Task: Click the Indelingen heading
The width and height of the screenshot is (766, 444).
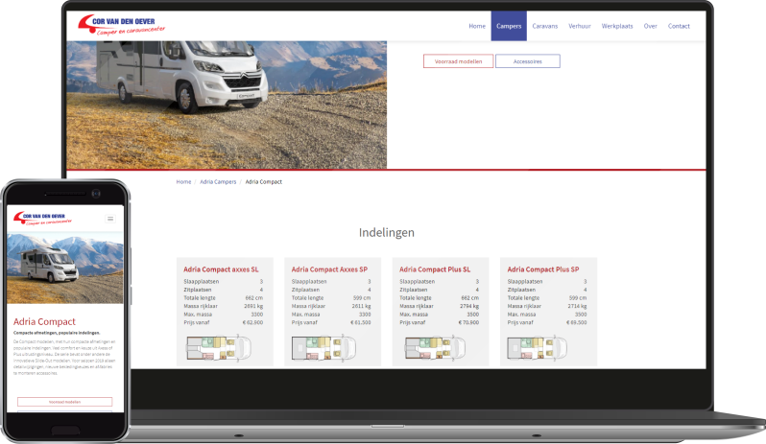Action: tap(387, 233)
